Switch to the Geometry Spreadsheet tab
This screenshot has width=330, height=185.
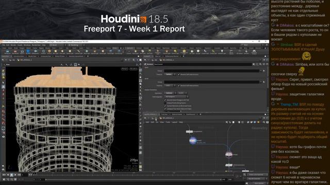point(76,56)
